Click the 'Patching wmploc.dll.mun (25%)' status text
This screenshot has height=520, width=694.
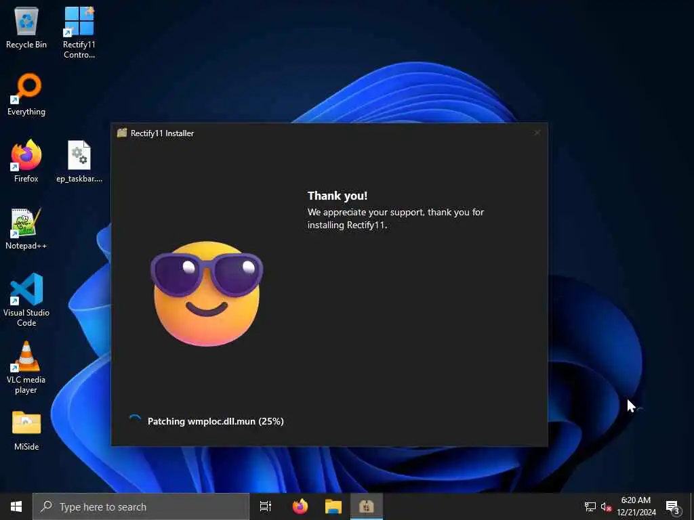(x=216, y=421)
